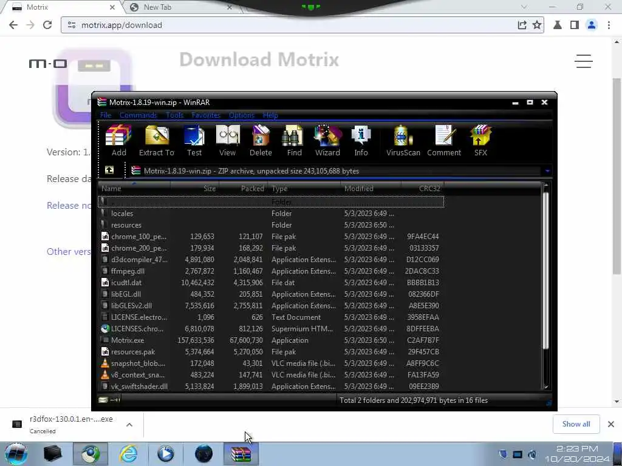Open the browser three-dot menu
Image resolution: width=622 pixels, height=466 pixels.
tap(609, 25)
